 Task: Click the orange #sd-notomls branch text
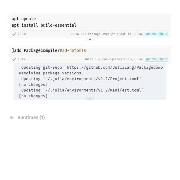click(73, 50)
